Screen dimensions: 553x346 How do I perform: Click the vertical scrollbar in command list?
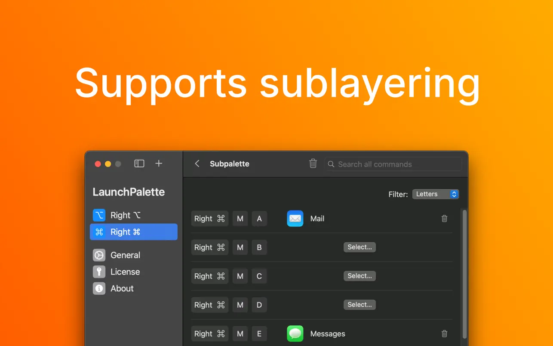pos(464,274)
